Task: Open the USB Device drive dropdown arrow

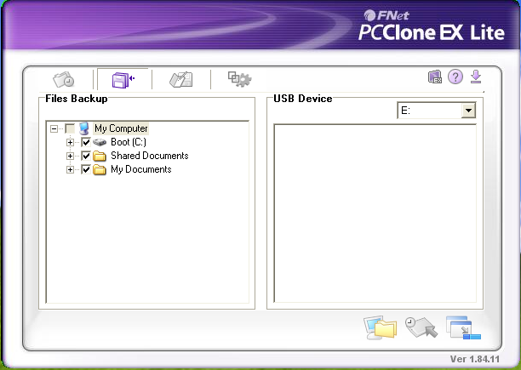Action: [x=468, y=111]
